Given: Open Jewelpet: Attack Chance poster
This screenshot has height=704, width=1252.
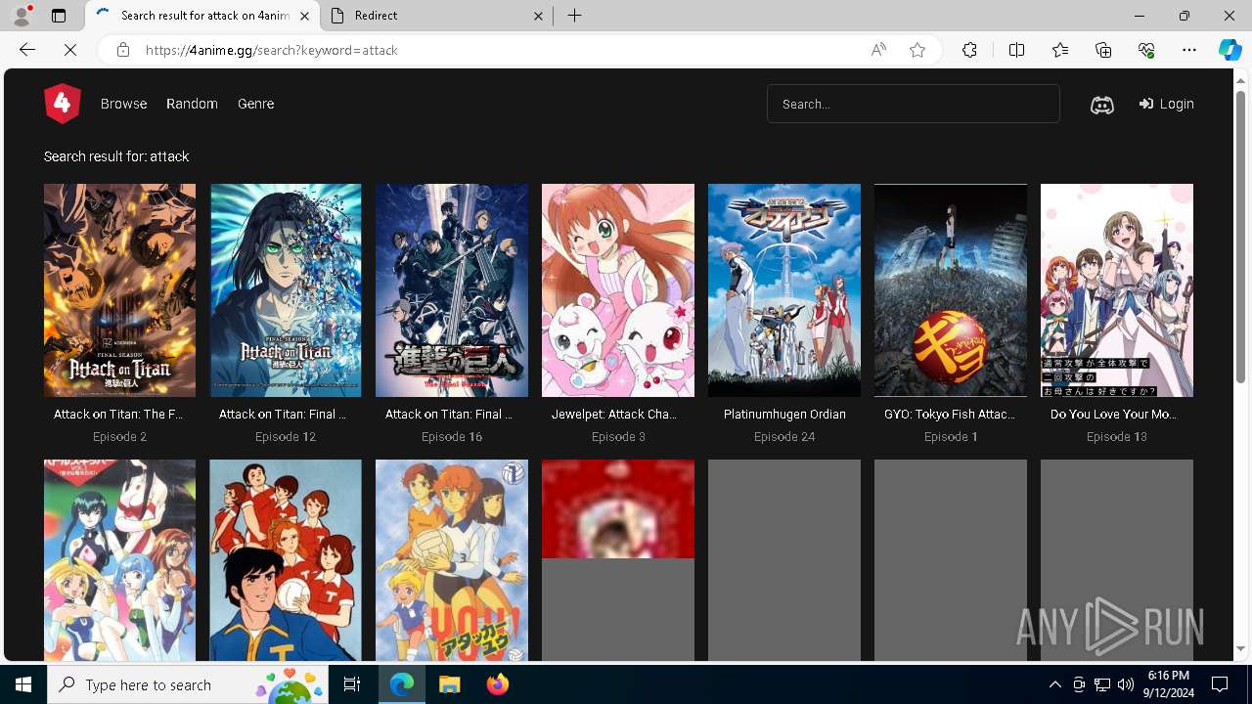Looking at the screenshot, I should point(618,290).
